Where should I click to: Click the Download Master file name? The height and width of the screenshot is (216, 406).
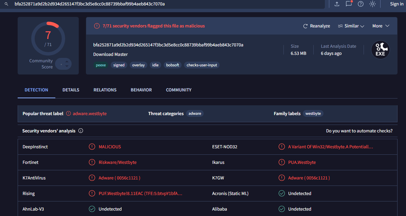click(111, 54)
